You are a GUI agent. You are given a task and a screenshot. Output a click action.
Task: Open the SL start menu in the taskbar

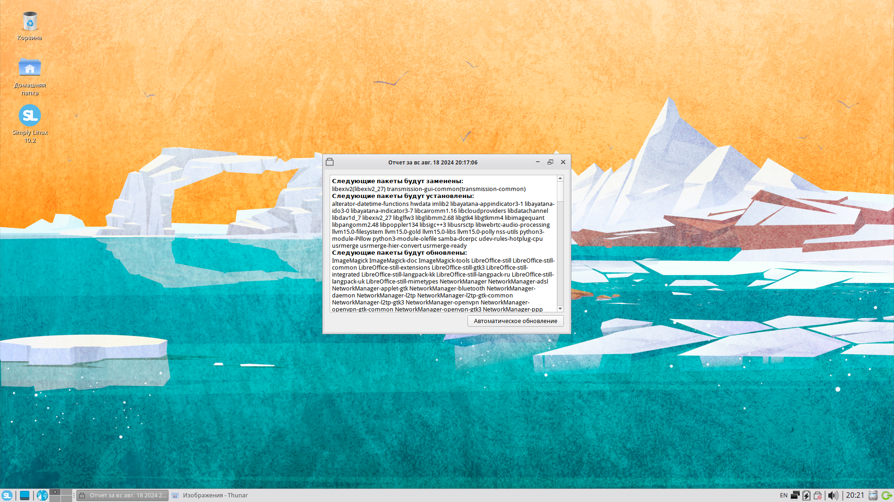point(7,495)
